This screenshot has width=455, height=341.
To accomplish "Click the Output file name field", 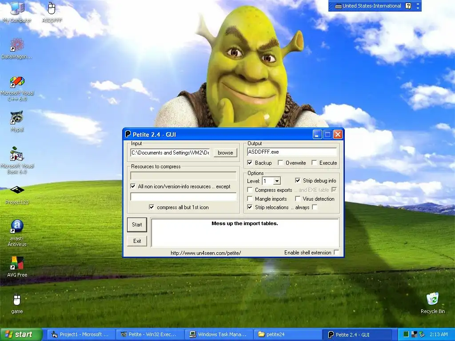I will pos(292,152).
